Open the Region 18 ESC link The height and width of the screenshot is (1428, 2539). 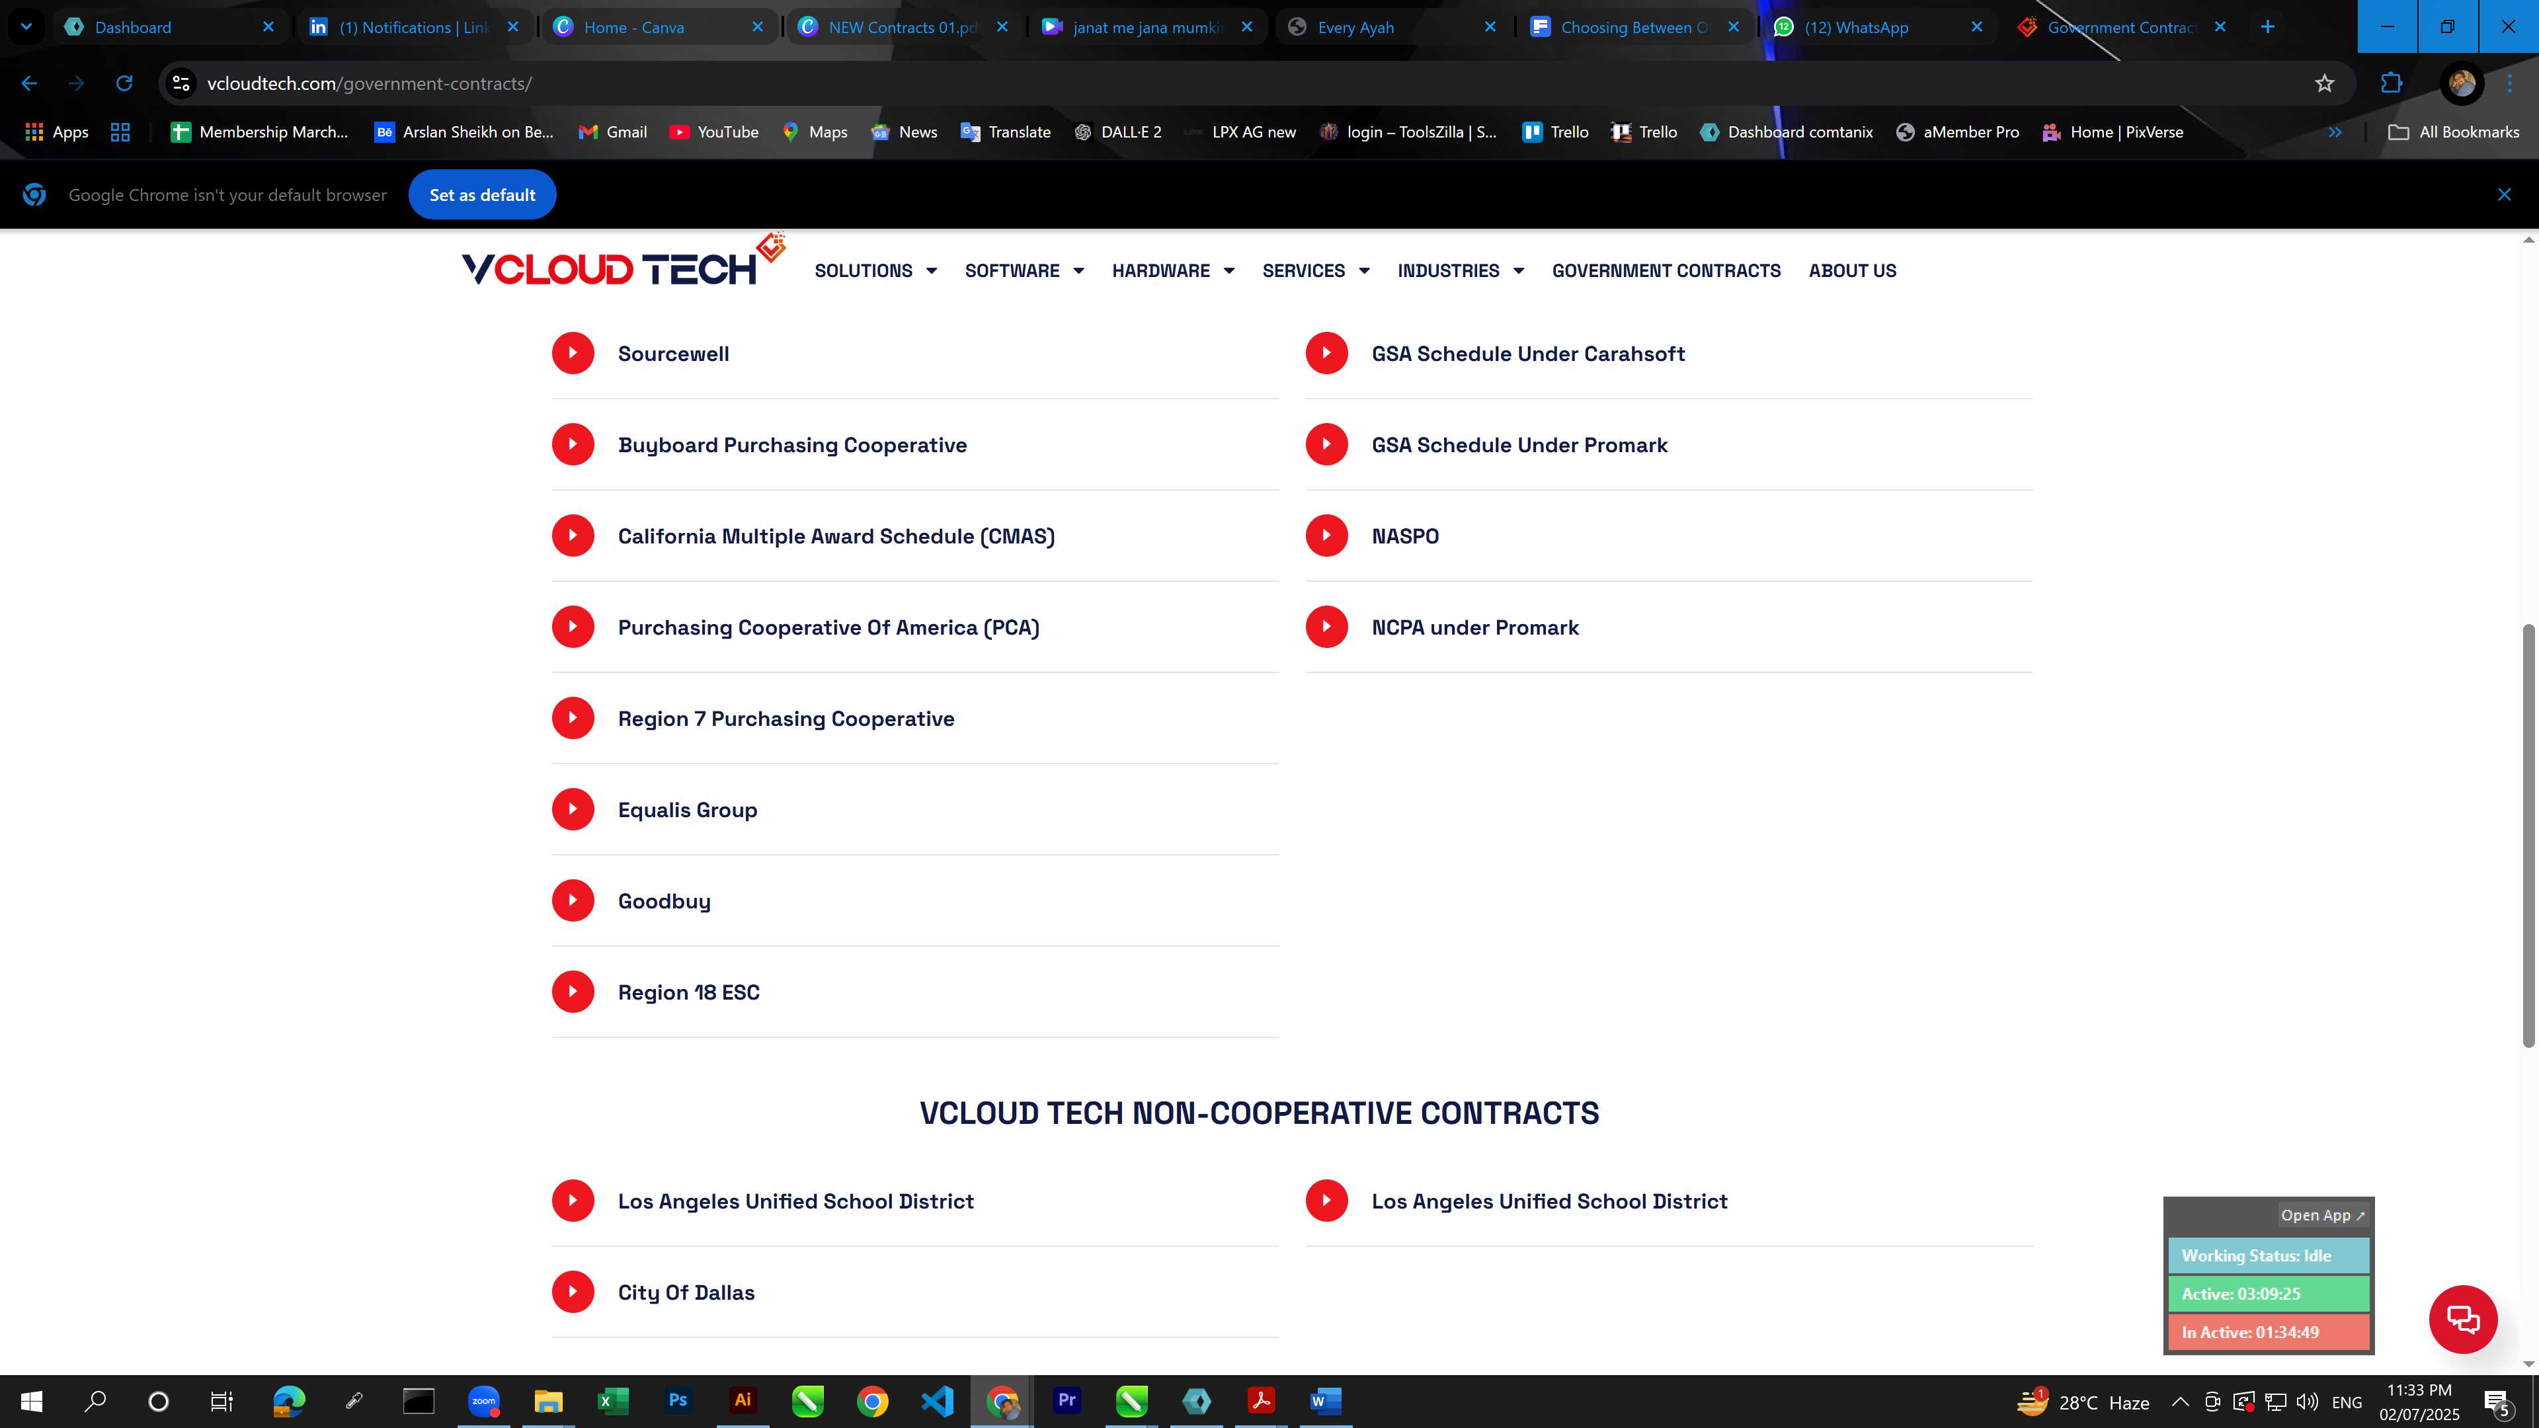pyautogui.click(x=688, y=992)
